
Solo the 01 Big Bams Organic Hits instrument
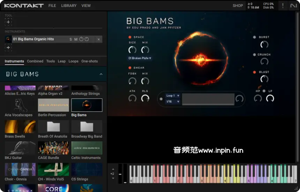70,39
